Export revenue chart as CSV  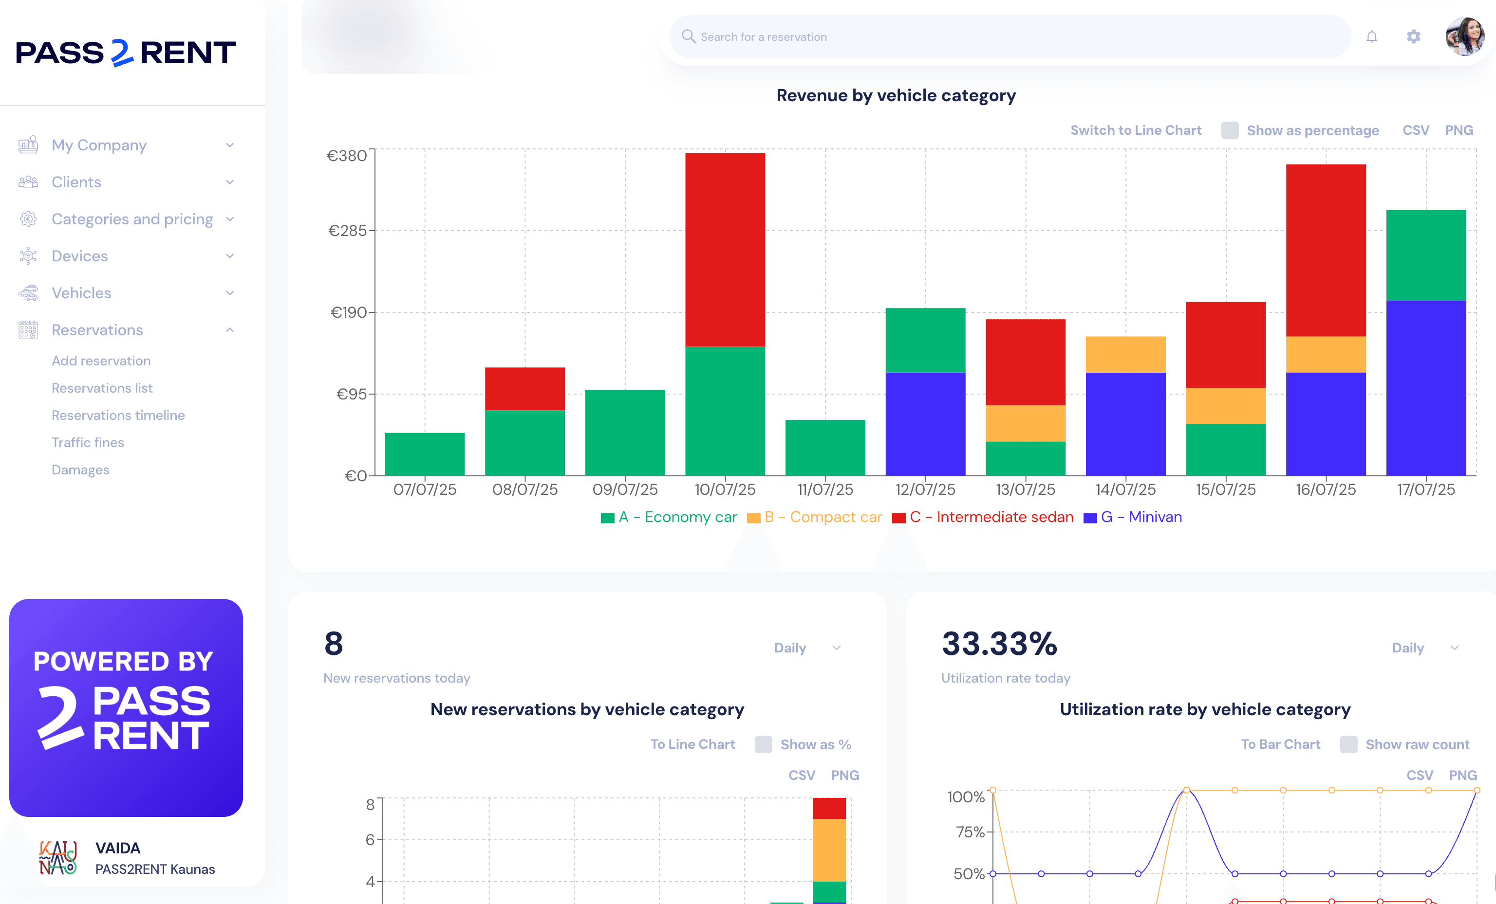point(1416,130)
